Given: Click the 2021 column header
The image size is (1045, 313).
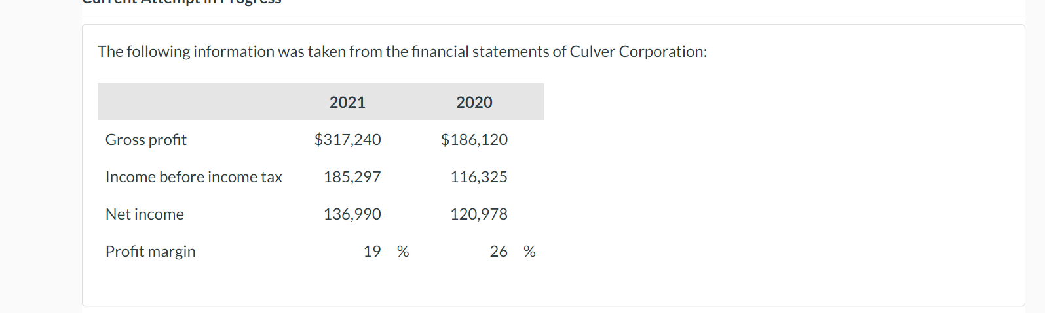Looking at the screenshot, I should click(347, 103).
